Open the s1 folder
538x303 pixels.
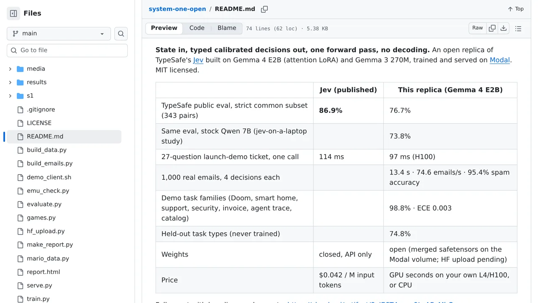(30, 96)
